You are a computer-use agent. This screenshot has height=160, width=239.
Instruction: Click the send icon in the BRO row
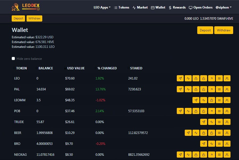coord(204,144)
